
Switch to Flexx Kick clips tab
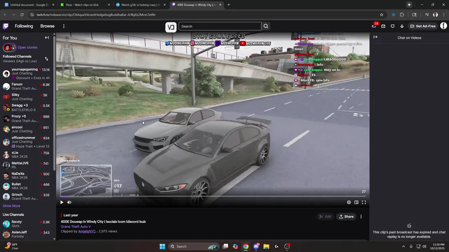pos(85,5)
